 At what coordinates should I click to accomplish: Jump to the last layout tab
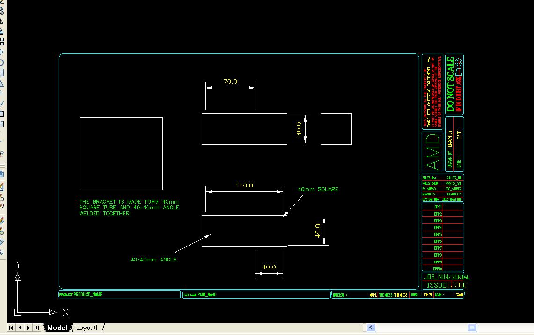(x=37, y=328)
